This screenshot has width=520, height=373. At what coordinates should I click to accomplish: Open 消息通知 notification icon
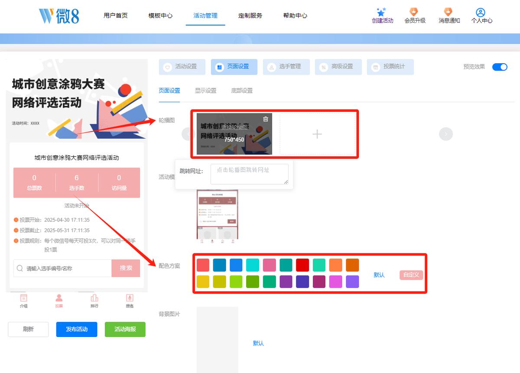(x=448, y=12)
